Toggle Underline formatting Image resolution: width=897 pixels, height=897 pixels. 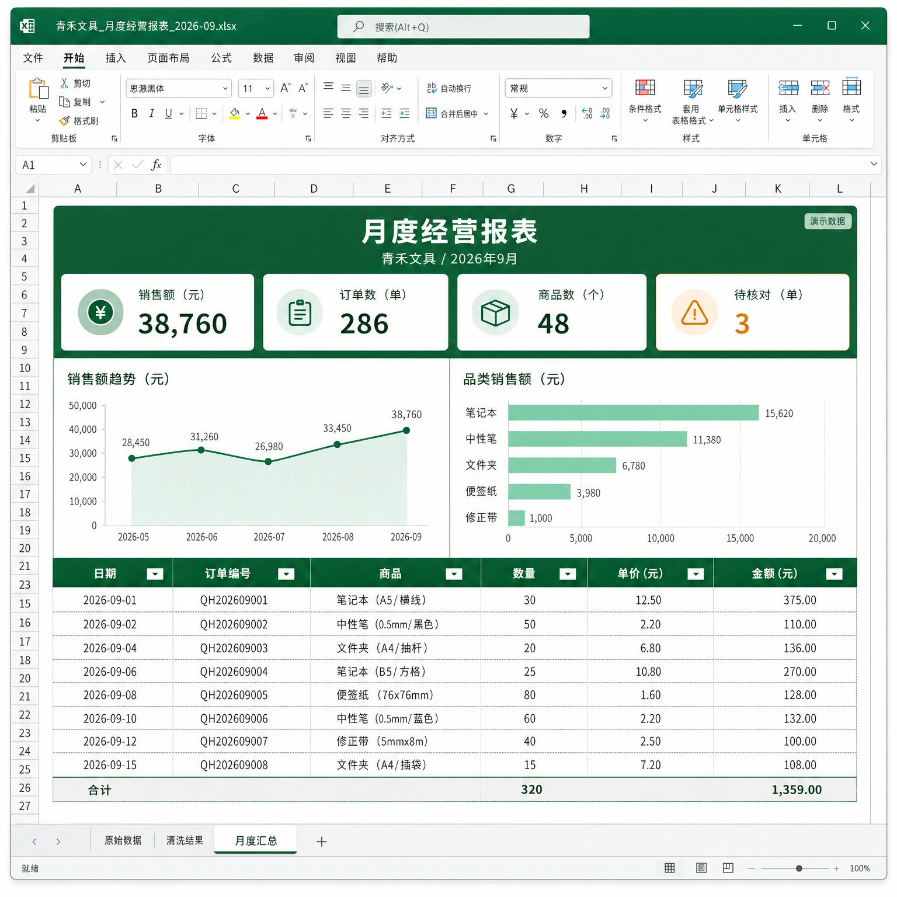[168, 113]
